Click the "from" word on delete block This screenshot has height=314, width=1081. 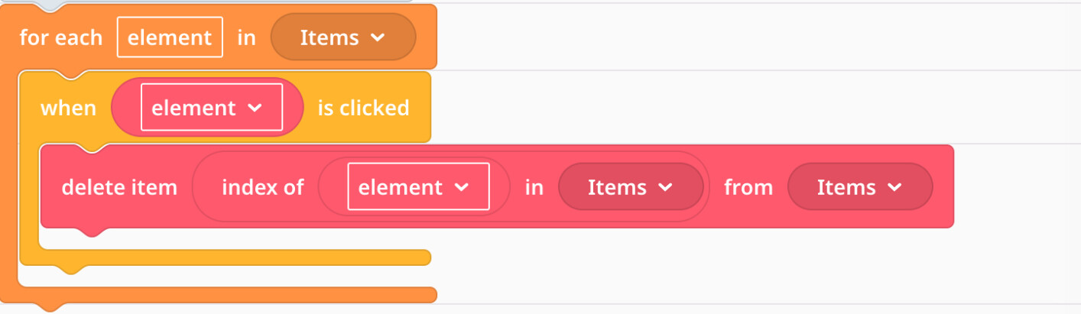(x=748, y=187)
